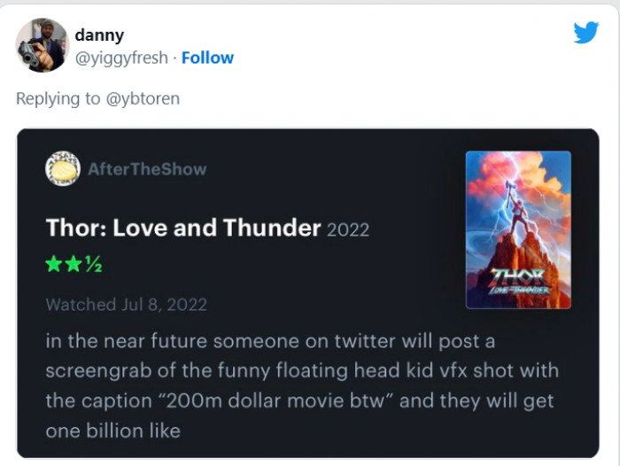
Task: Click the 2022 release year
Action: pyautogui.click(x=348, y=229)
